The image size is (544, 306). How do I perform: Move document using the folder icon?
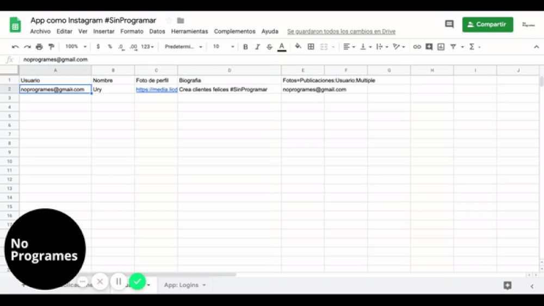point(181,21)
